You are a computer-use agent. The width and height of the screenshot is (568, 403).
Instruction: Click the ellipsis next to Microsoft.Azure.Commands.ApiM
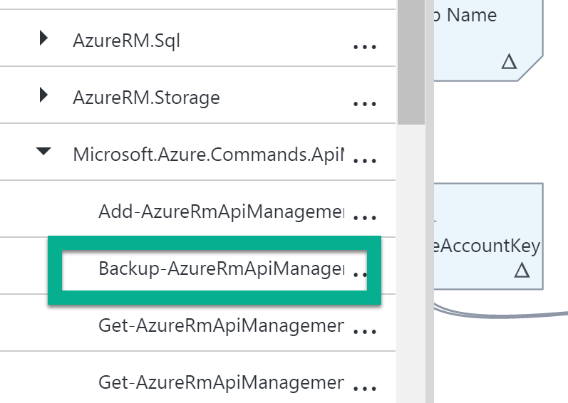(364, 160)
